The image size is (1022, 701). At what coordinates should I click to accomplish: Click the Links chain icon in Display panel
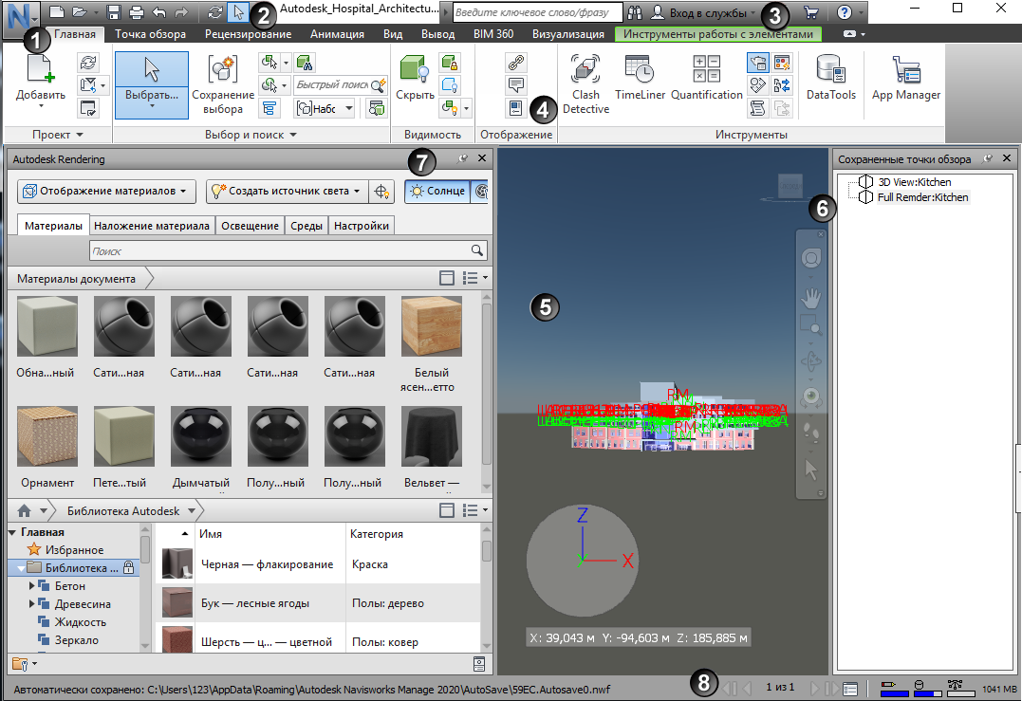coord(515,63)
